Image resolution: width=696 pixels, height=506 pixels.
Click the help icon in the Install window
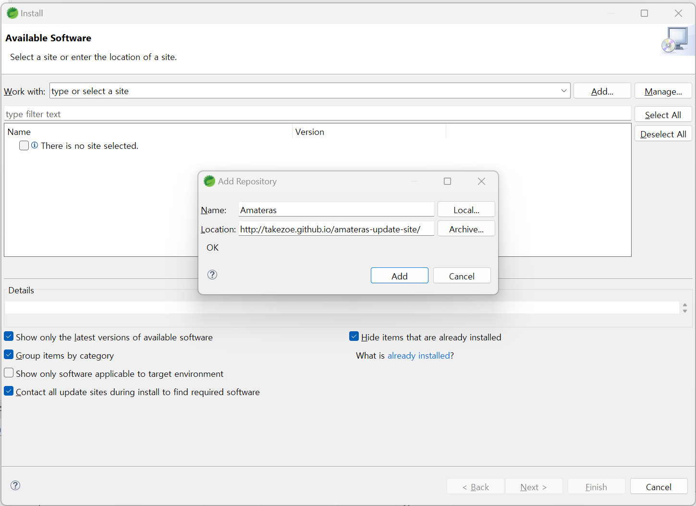tap(15, 485)
